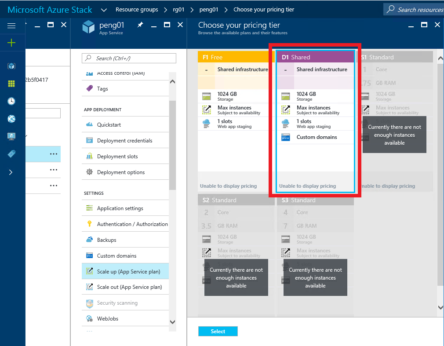This screenshot has height=346, width=444.
Task: Focus the Search resources box
Action: [413, 9]
